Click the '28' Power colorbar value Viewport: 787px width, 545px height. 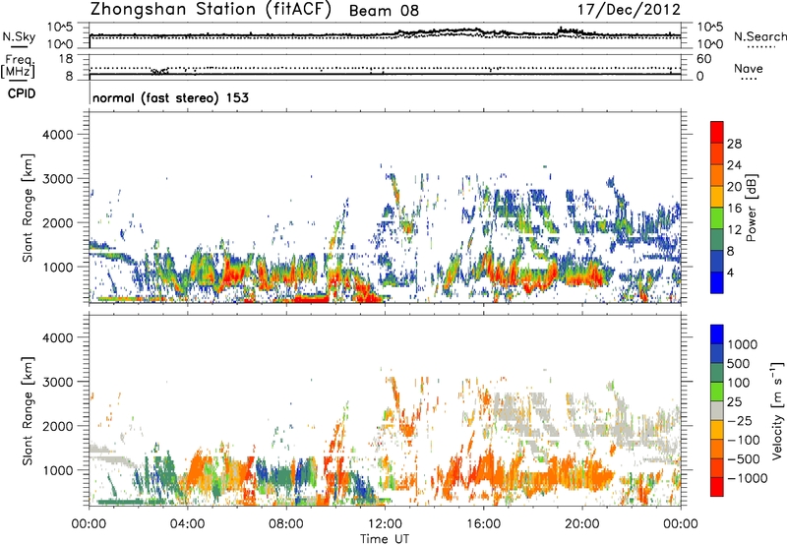click(x=734, y=144)
